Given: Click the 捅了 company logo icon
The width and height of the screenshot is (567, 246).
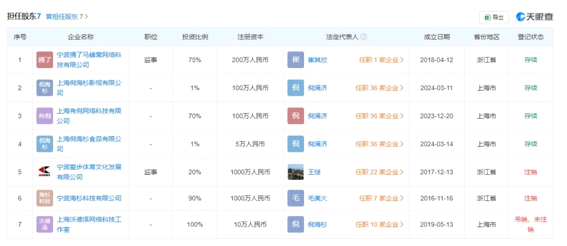Looking at the screenshot, I should coord(45,60).
